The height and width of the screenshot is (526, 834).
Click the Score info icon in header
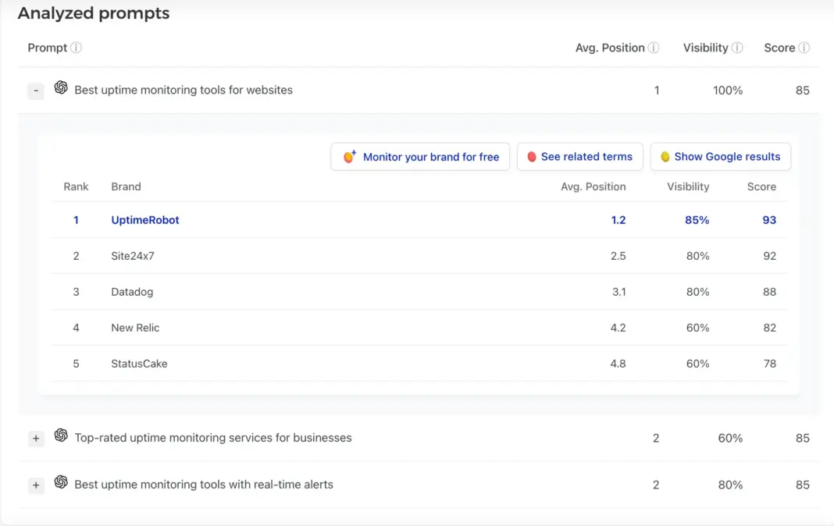pyautogui.click(x=804, y=48)
